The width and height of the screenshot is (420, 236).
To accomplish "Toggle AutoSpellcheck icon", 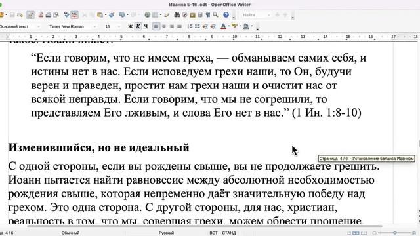I will [74, 15].
